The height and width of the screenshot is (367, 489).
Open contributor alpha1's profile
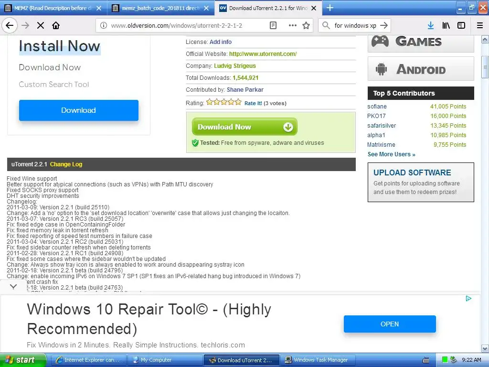(376, 135)
